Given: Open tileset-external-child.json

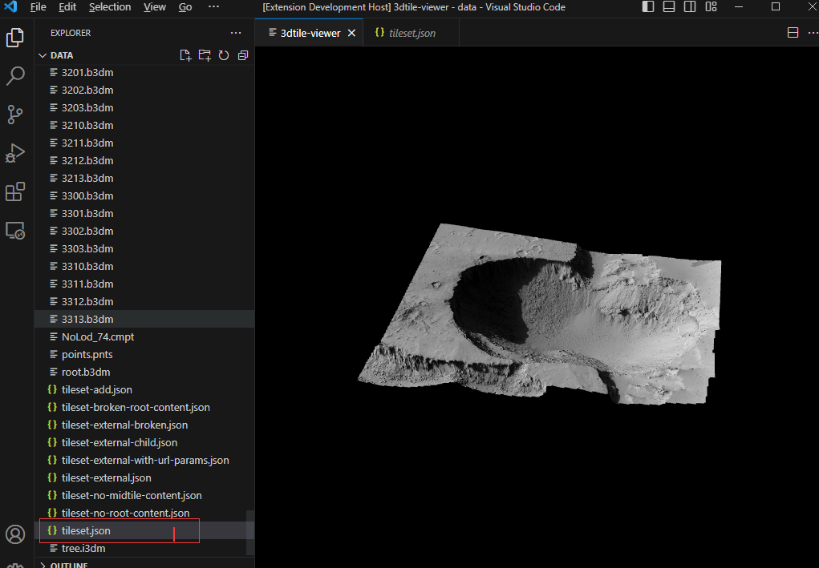Looking at the screenshot, I should 144,443.
